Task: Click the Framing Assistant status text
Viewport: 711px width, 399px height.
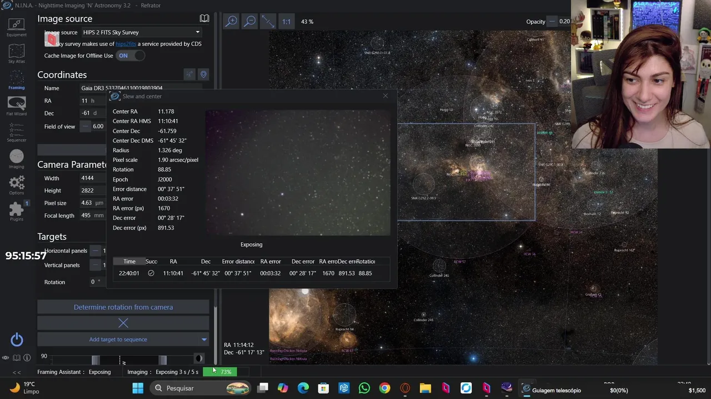Action: (74, 372)
